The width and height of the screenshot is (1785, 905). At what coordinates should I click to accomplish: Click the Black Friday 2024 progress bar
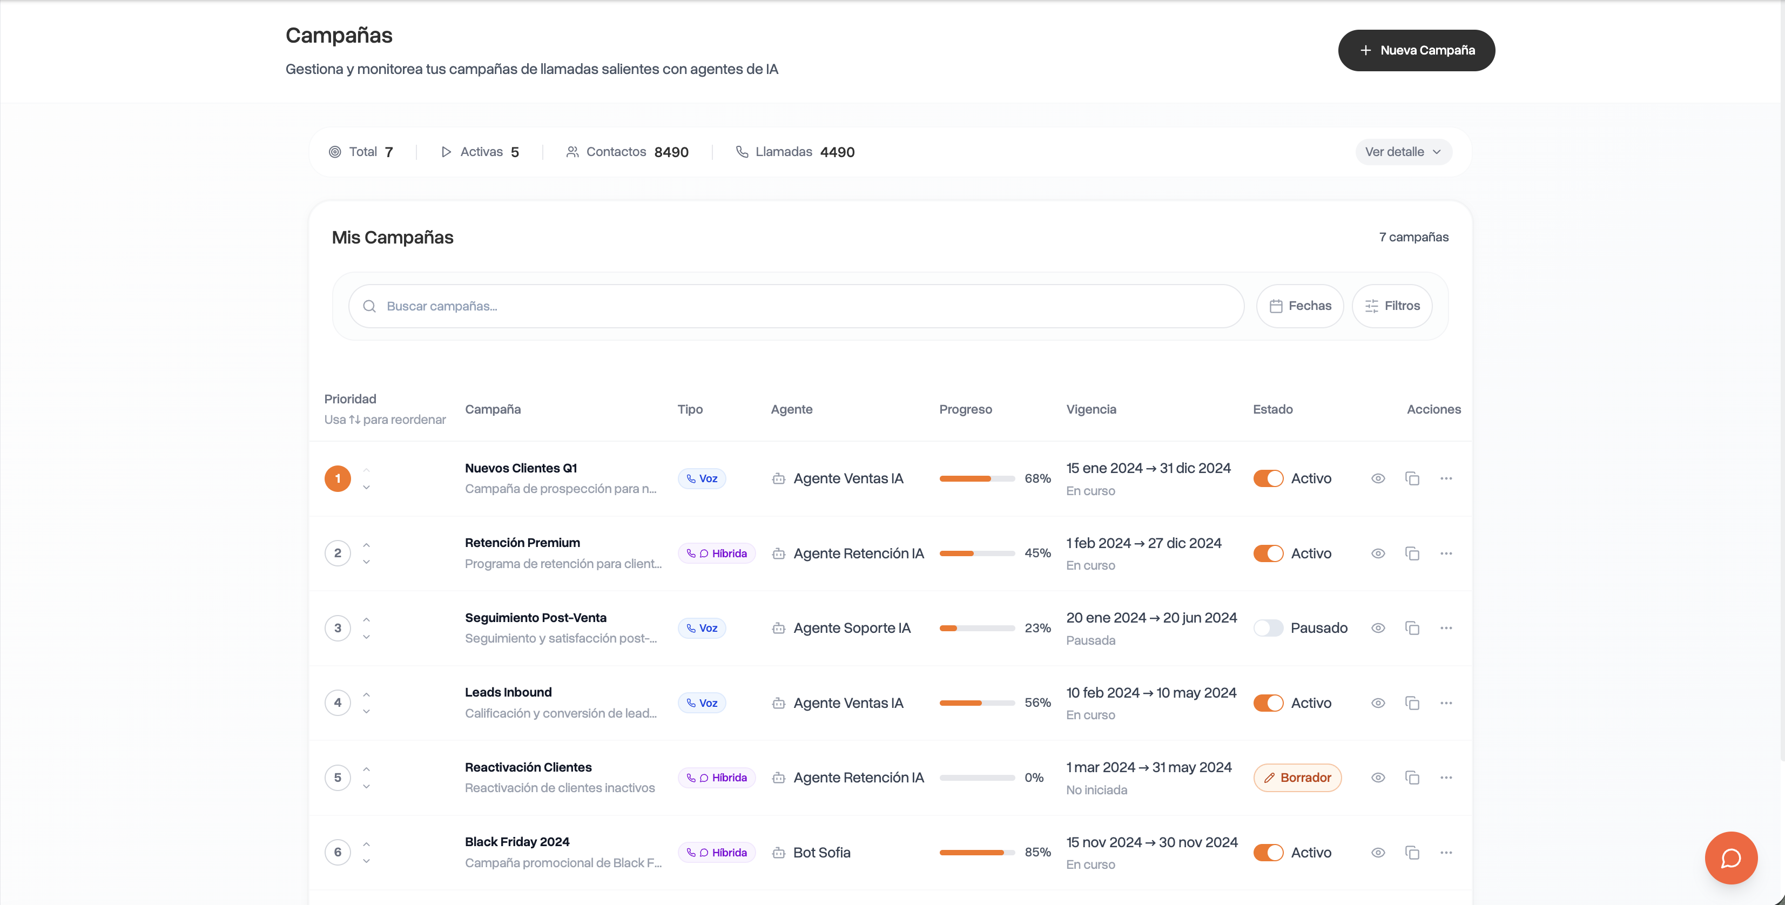click(976, 852)
